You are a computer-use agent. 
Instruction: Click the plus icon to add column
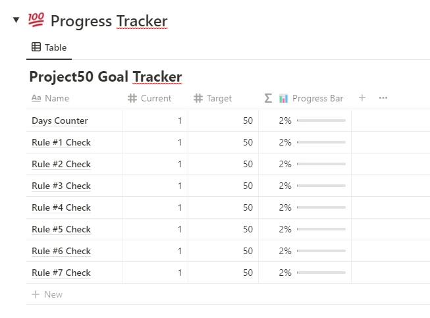coord(362,98)
